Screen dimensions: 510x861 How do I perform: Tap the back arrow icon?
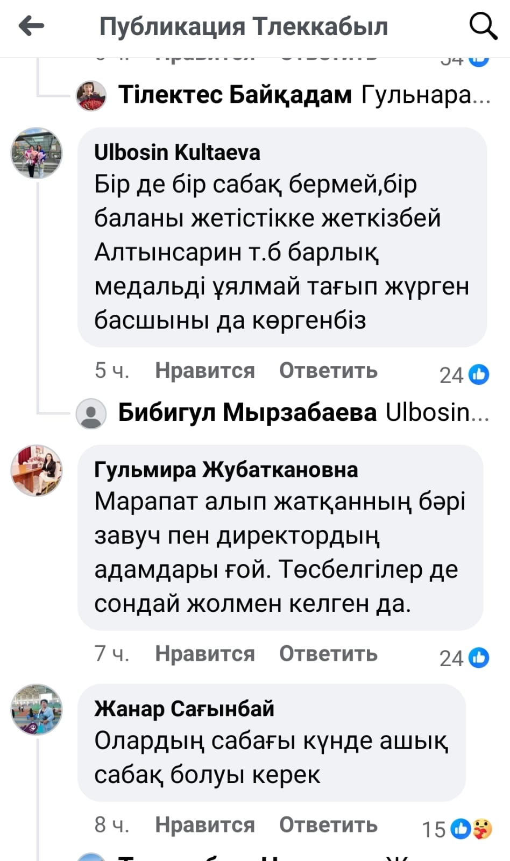31,26
